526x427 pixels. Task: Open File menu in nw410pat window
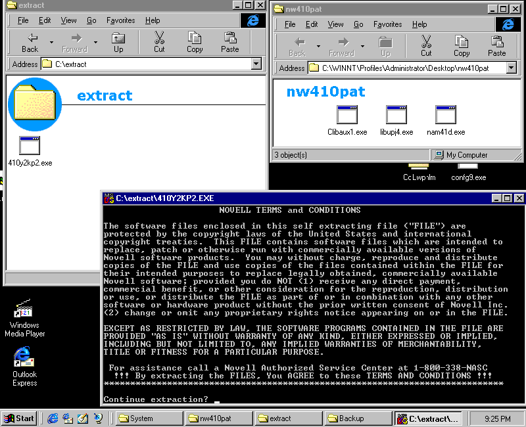290,24
